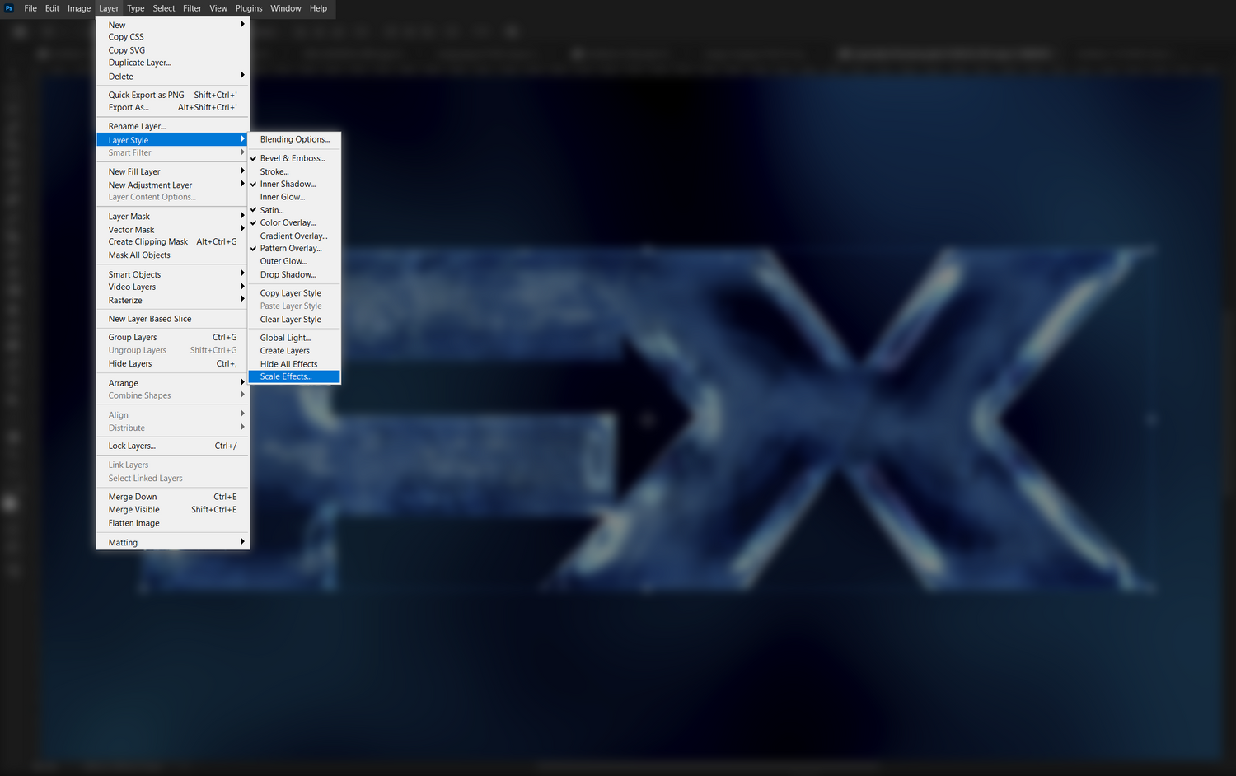
Task: Choose Export As...
Action: click(172, 107)
